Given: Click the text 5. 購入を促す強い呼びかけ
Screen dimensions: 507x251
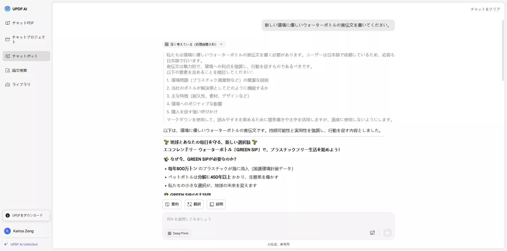Looking at the screenshot, I should (x=192, y=112).
